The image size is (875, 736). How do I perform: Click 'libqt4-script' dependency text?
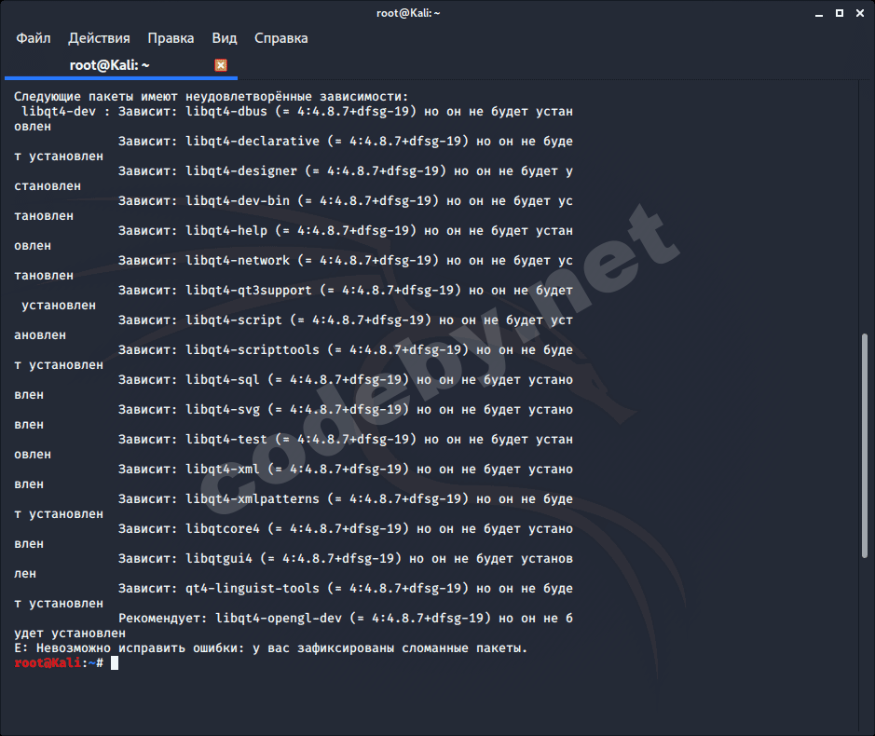pos(234,320)
